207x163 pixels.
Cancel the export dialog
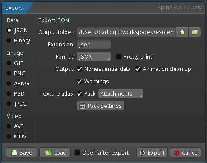[x=186, y=152]
